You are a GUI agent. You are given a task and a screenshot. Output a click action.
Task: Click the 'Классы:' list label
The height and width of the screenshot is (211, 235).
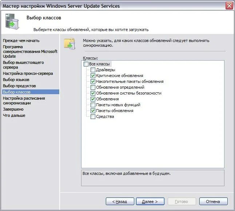click(x=90, y=58)
